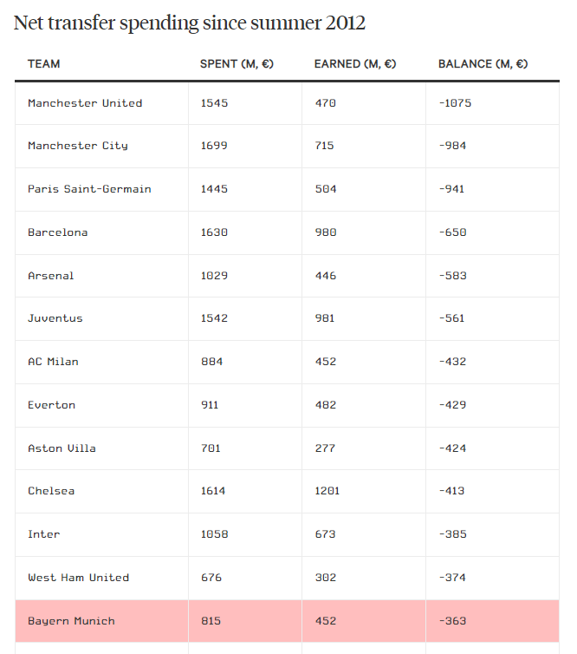The width and height of the screenshot is (577, 654).
Task: Select Aston Villa in the table
Action: [x=62, y=448]
